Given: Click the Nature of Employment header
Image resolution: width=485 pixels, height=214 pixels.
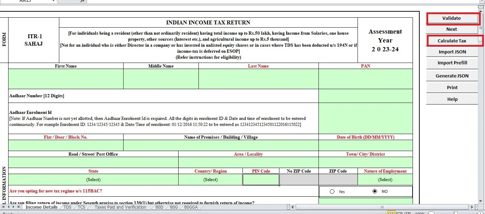Looking at the screenshot, I should pyautogui.click(x=385, y=171).
